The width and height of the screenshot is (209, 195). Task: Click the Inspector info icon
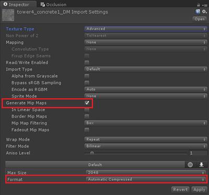click(x=5, y=4)
